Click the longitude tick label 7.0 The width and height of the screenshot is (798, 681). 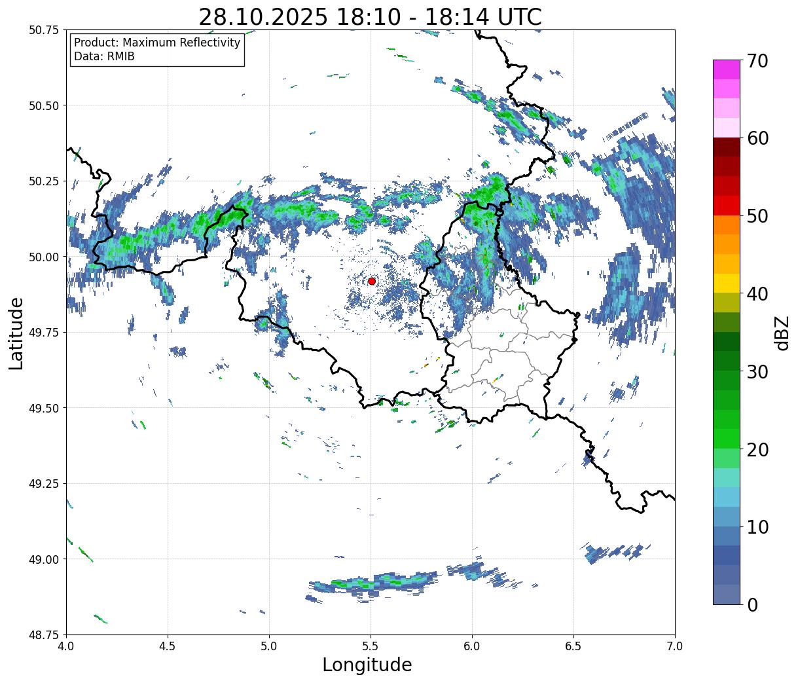click(x=675, y=646)
